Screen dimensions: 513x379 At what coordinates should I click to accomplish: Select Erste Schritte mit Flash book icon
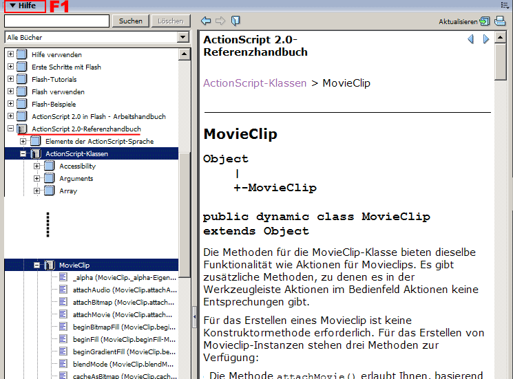click(x=22, y=67)
